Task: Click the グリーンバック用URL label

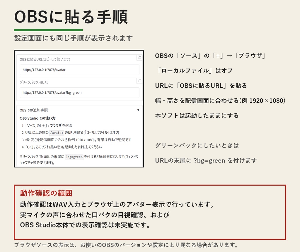Action: click(34, 82)
